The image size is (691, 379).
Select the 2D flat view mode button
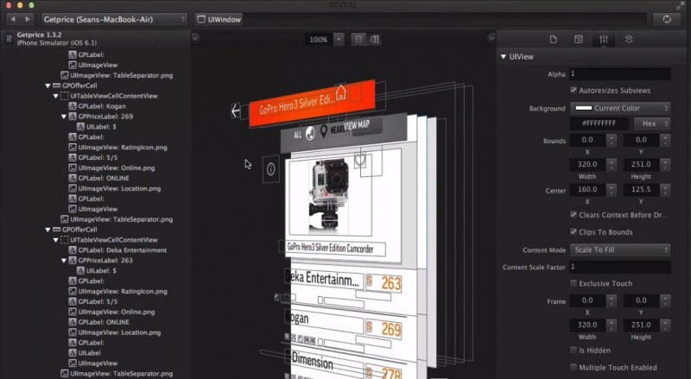click(358, 39)
